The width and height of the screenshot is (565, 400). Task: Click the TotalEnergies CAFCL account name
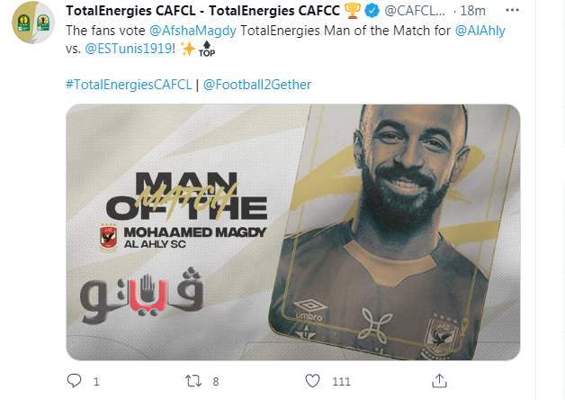point(202,11)
